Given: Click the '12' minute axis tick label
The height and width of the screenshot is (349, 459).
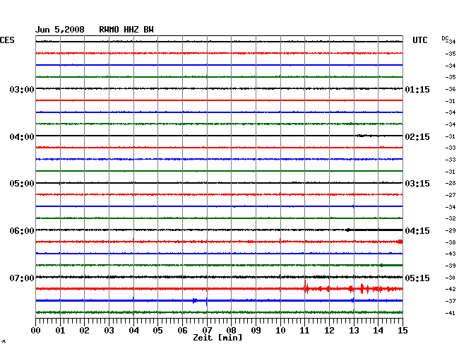Looking at the screenshot, I should coord(329,331).
